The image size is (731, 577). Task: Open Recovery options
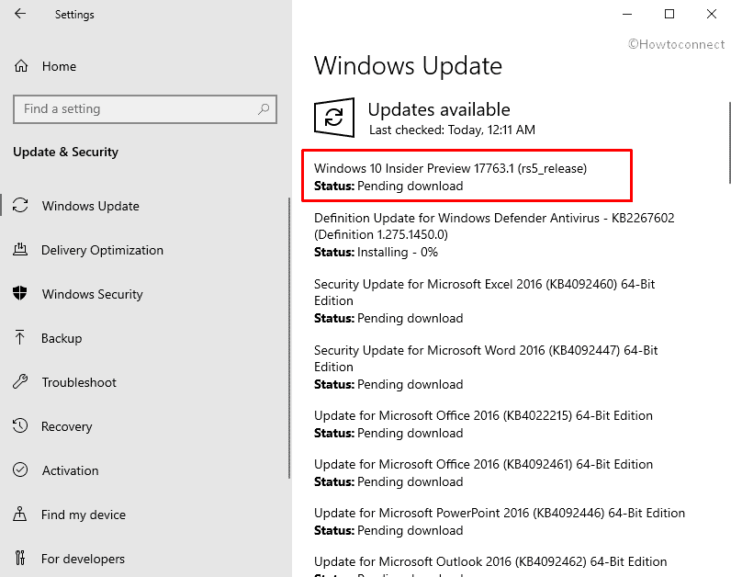click(67, 426)
